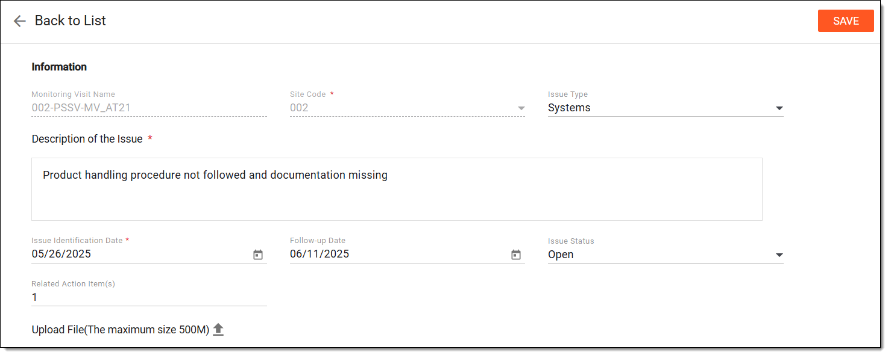Click the 'Issue Type' label
This screenshot has height=355, width=888.
[x=568, y=94]
